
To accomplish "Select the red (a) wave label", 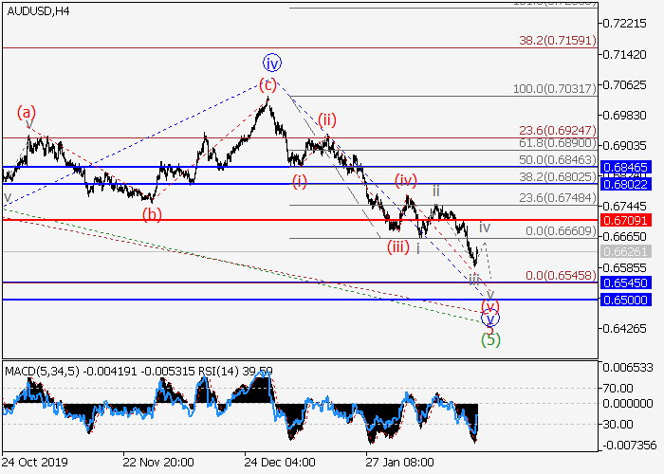I will coord(27,113).
